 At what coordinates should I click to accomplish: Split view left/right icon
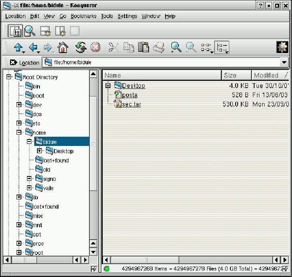click(x=60, y=31)
